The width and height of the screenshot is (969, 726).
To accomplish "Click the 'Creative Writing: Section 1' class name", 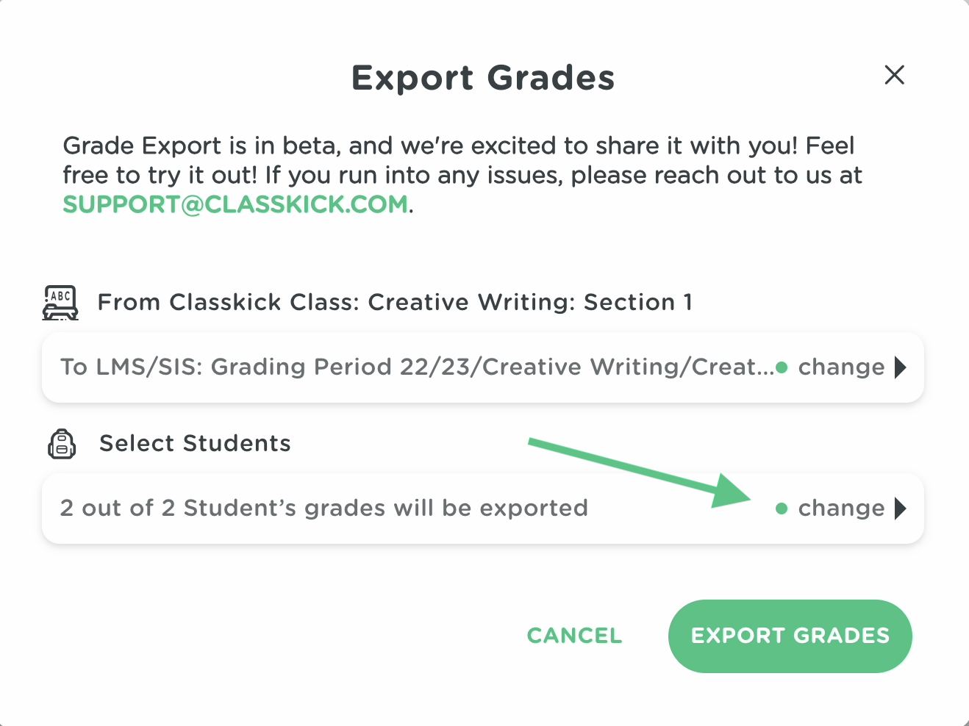I will point(529,303).
